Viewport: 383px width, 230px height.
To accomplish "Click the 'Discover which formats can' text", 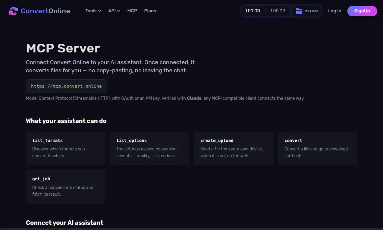I will click(x=58, y=149).
